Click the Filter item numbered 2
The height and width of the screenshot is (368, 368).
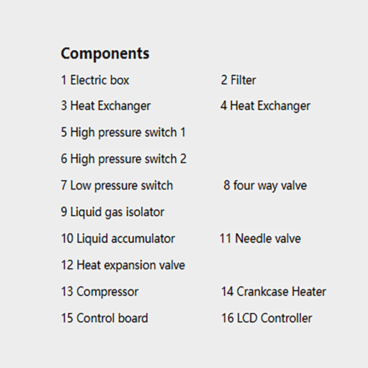pyautogui.click(x=238, y=80)
